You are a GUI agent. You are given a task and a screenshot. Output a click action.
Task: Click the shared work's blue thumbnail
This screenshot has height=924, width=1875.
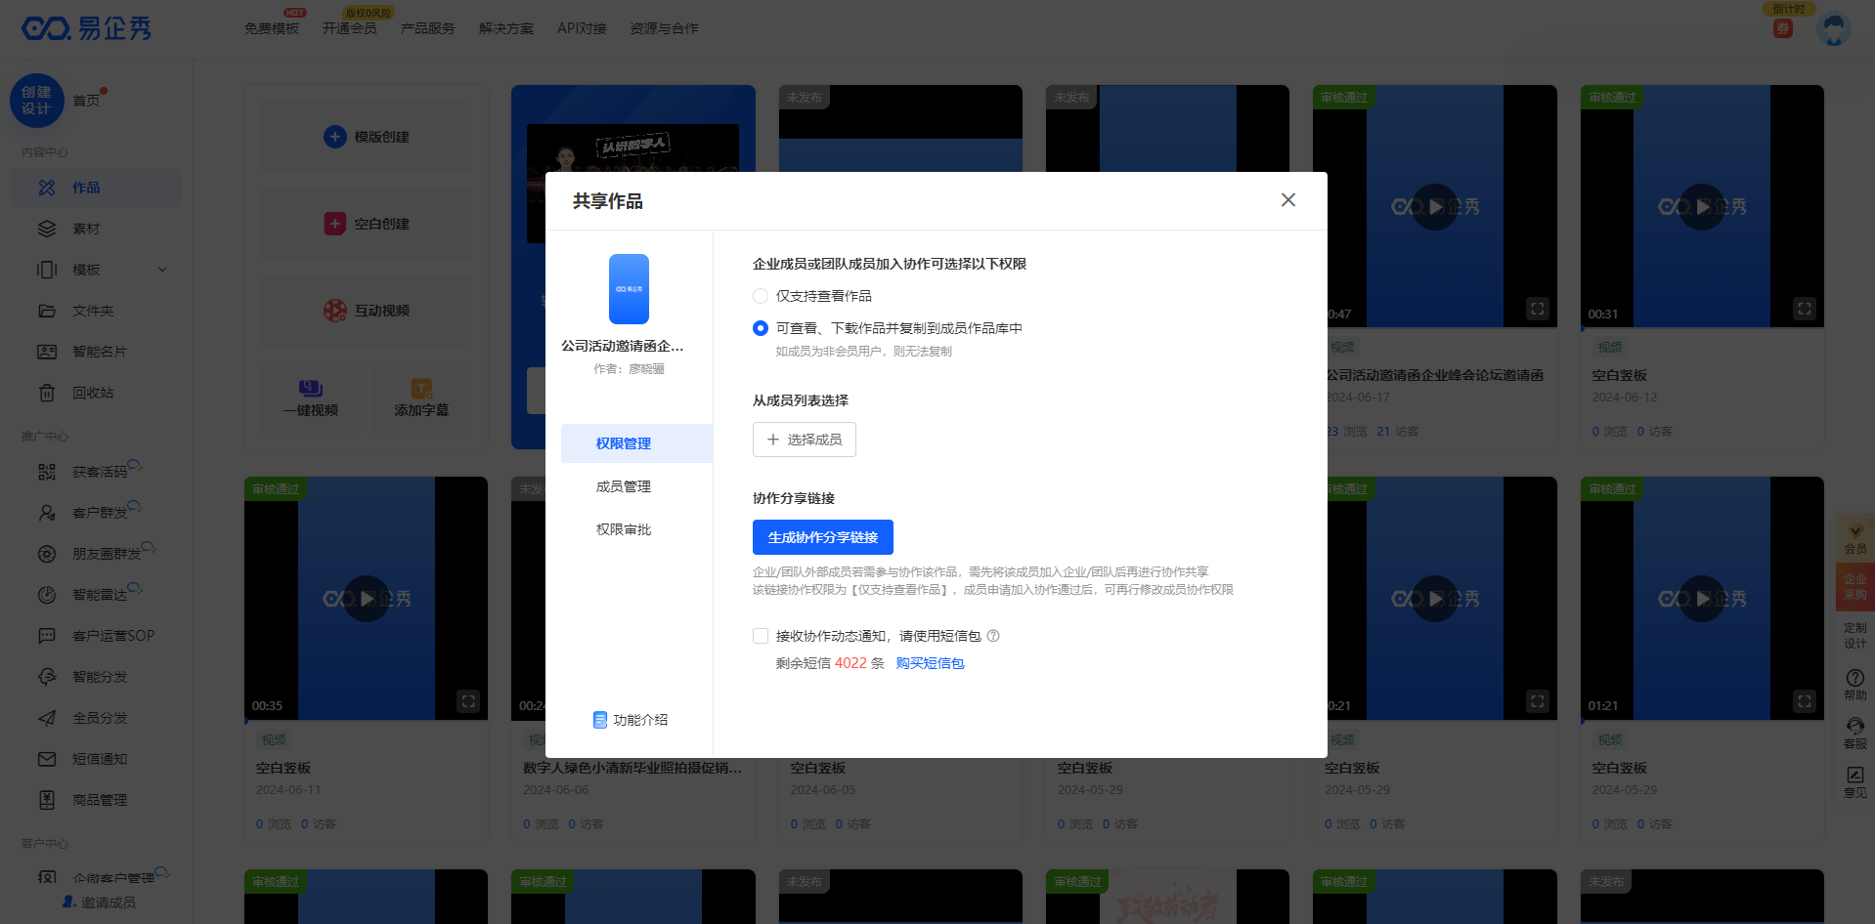pyautogui.click(x=629, y=289)
